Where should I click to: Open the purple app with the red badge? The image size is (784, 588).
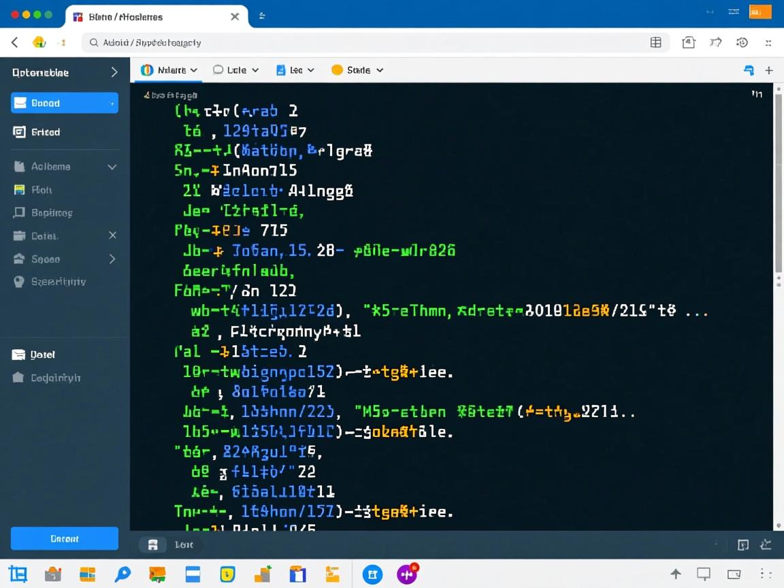click(408, 574)
